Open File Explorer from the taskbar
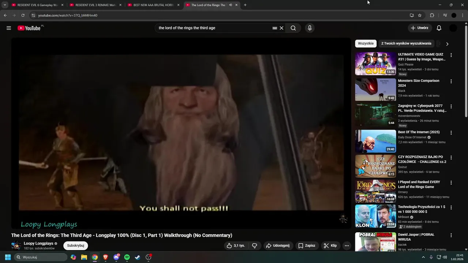The image size is (468, 263). [x=84, y=257]
